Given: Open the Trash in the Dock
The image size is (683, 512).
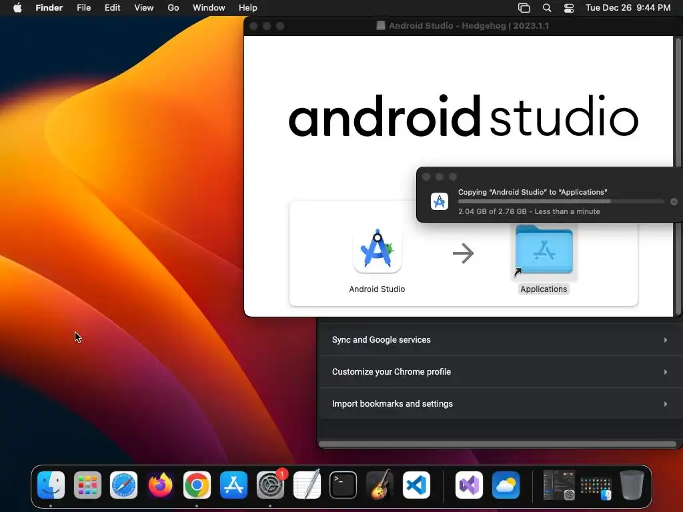Looking at the screenshot, I should click(632, 485).
